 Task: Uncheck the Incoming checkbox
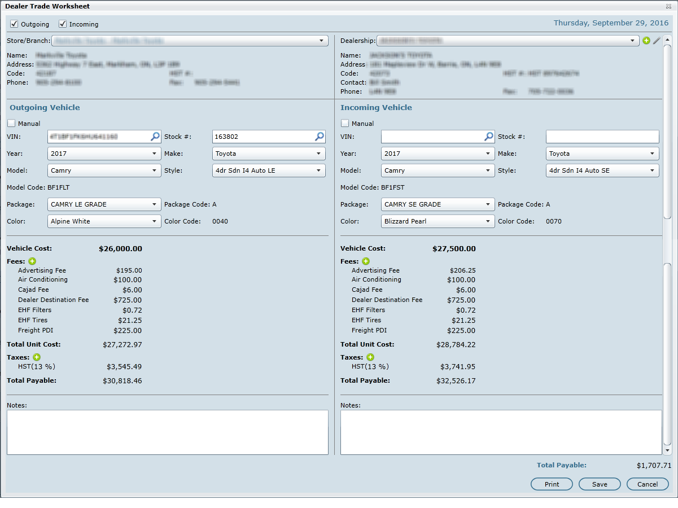point(63,24)
